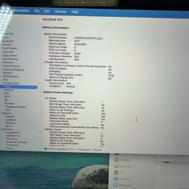Click Hardware in the bottom path bar
This screenshot has height=189, width=189.
coord(84,149)
